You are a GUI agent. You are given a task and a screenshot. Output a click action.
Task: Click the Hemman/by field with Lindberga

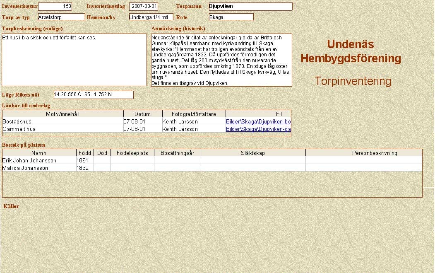(151, 17)
